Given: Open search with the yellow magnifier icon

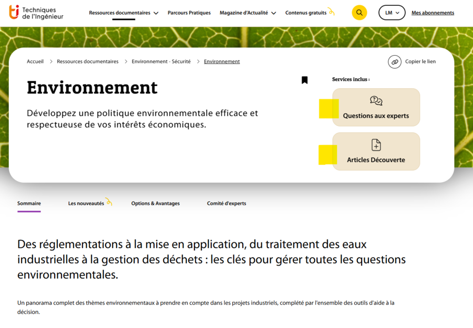Looking at the screenshot, I should click(x=359, y=13).
